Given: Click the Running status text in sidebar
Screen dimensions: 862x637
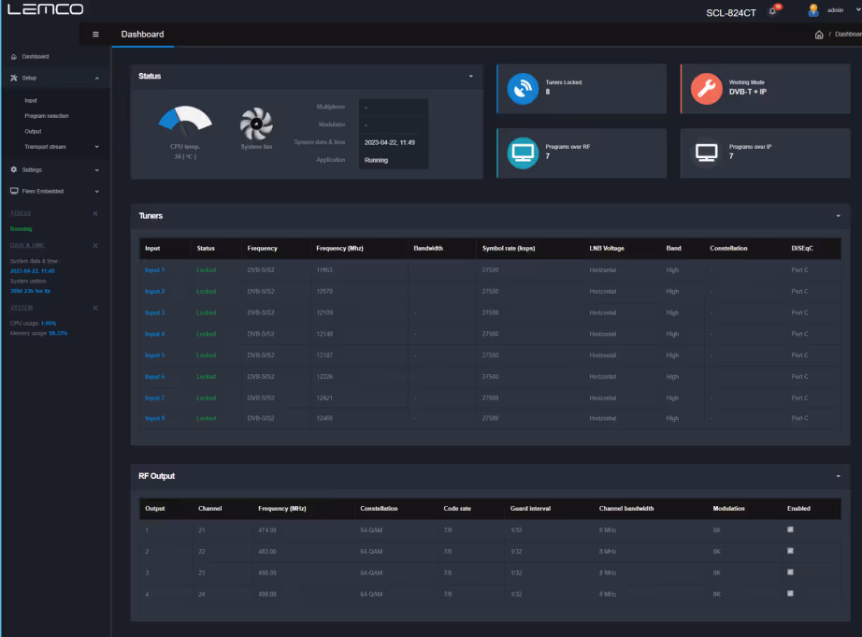Looking at the screenshot, I should pos(21,229).
